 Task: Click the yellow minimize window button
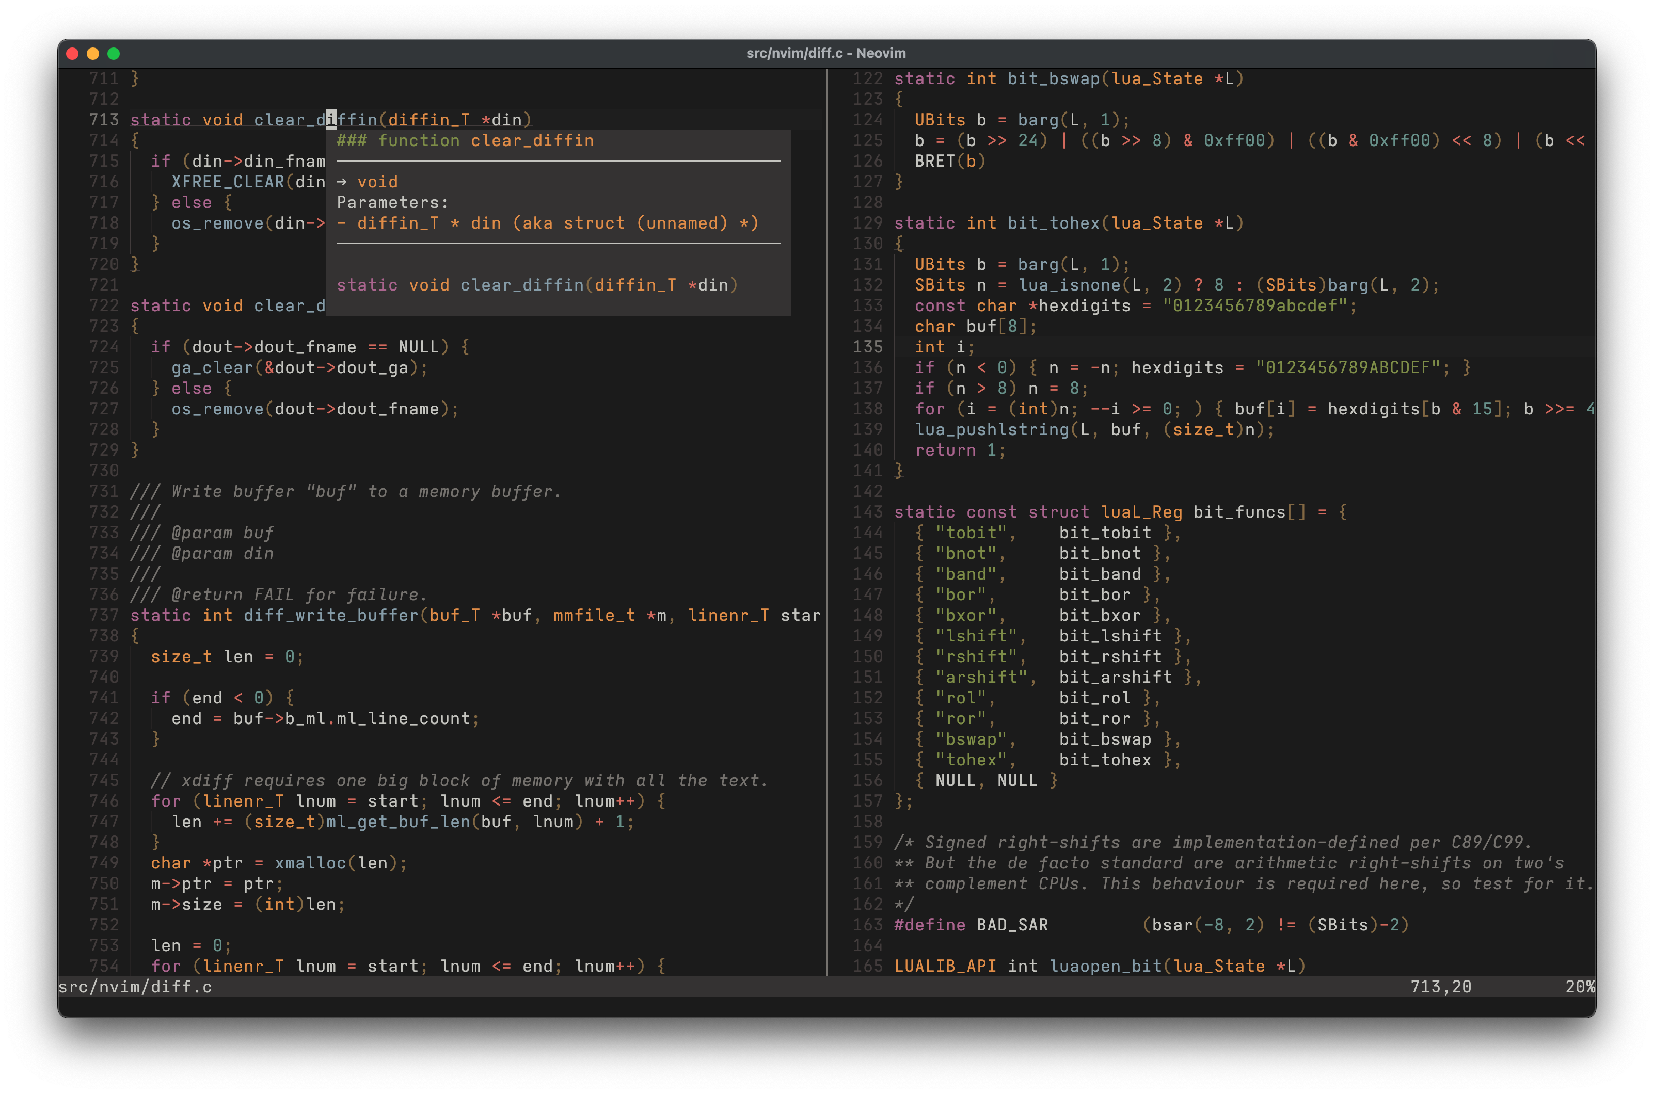(93, 53)
